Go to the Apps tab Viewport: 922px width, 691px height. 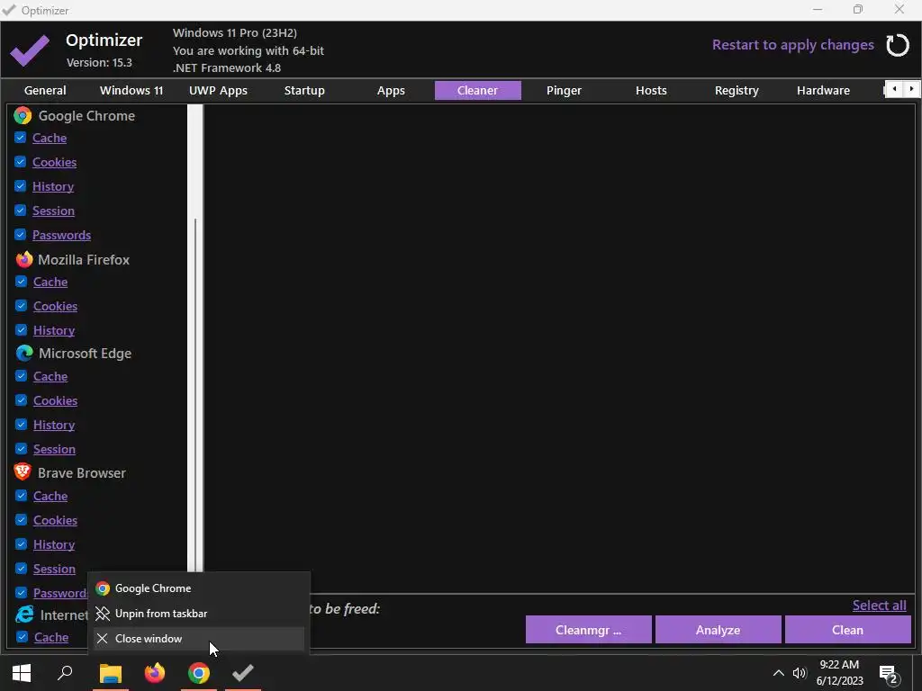click(x=391, y=91)
